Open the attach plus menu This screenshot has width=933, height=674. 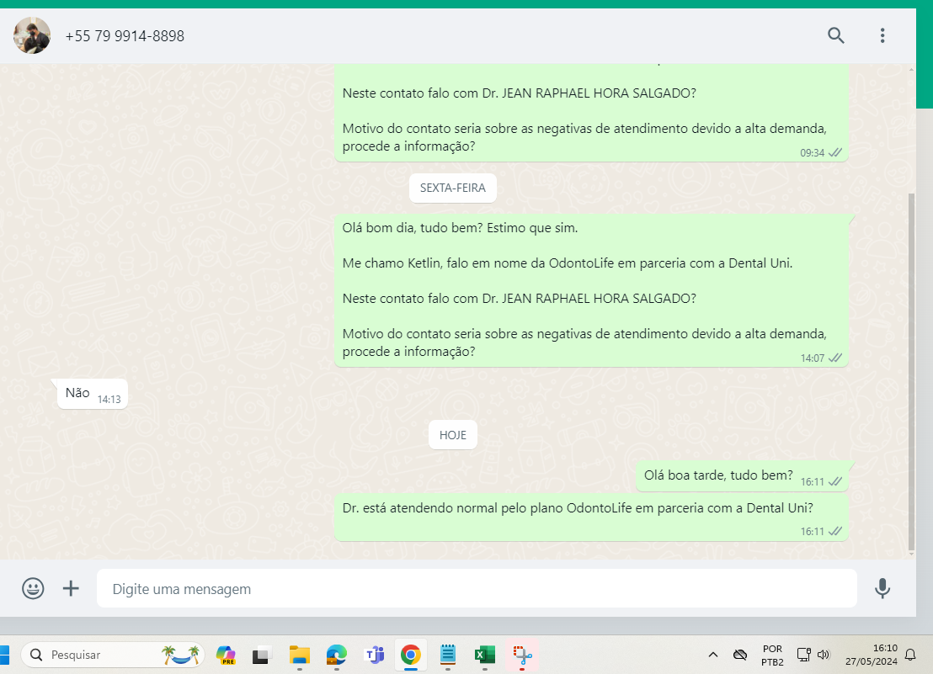(71, 588)
